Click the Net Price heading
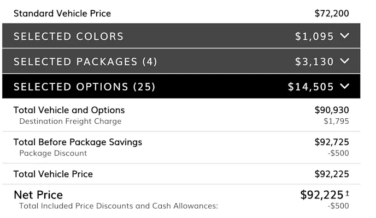 (38, 195)
